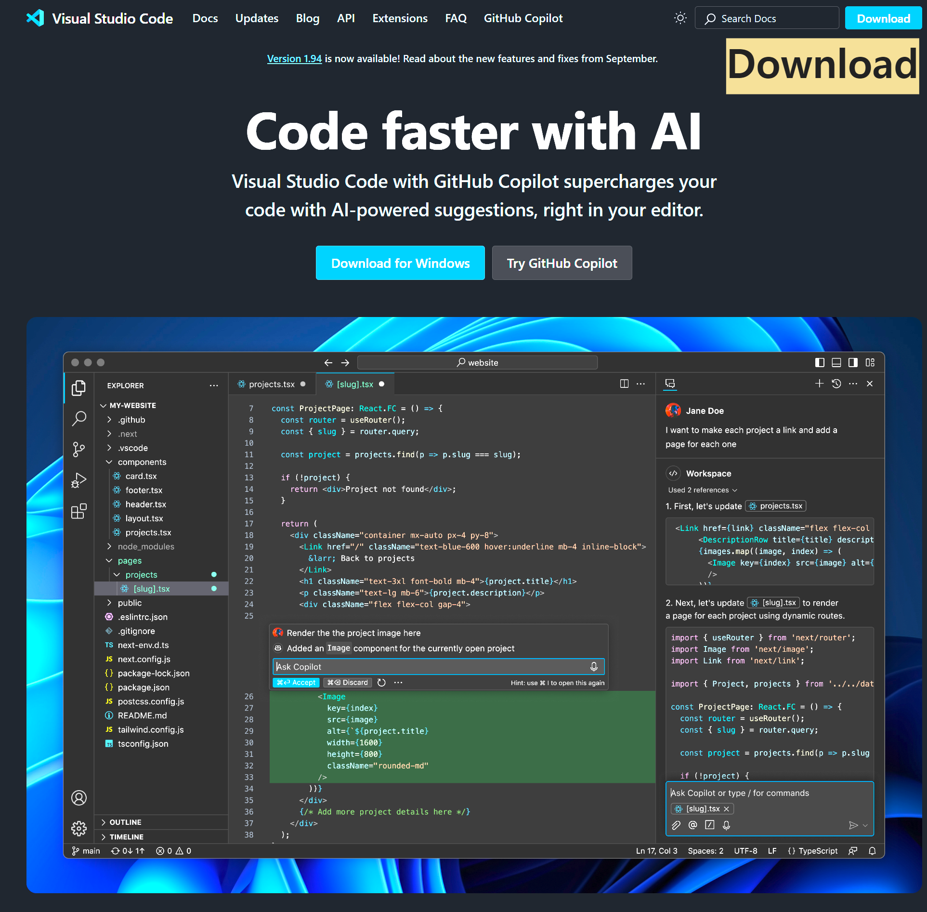Toggle the bottom panel layout icon

[x=836, y=362]
